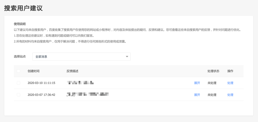Click the 创建时间 column header
This screenshot has height=122, width=258.
[x=33, y=71]
